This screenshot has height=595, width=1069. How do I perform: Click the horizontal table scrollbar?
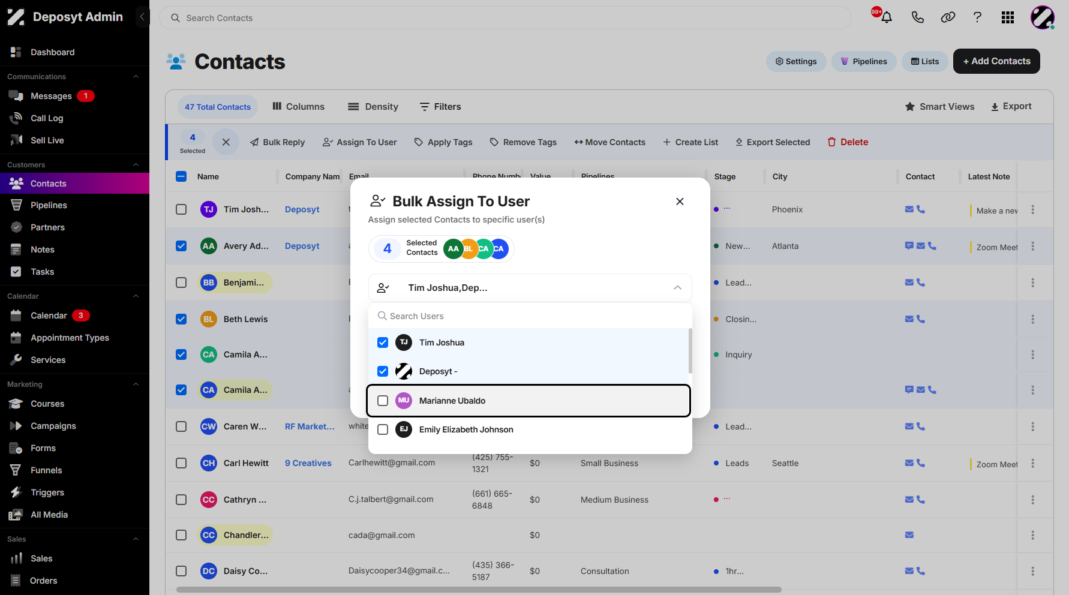tap(479, 590)
